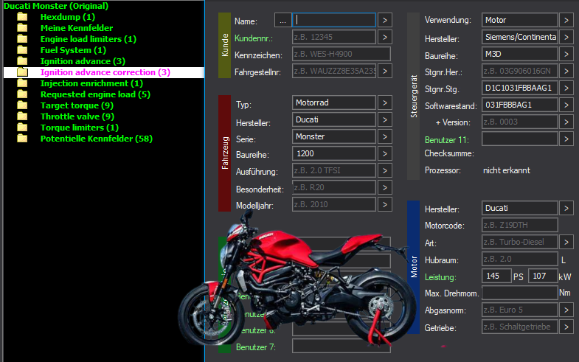Image resolution: width=579 pixels, height=362 pixels.
Task: Click the Benutzer 11 input field
Action: (519, 139)
